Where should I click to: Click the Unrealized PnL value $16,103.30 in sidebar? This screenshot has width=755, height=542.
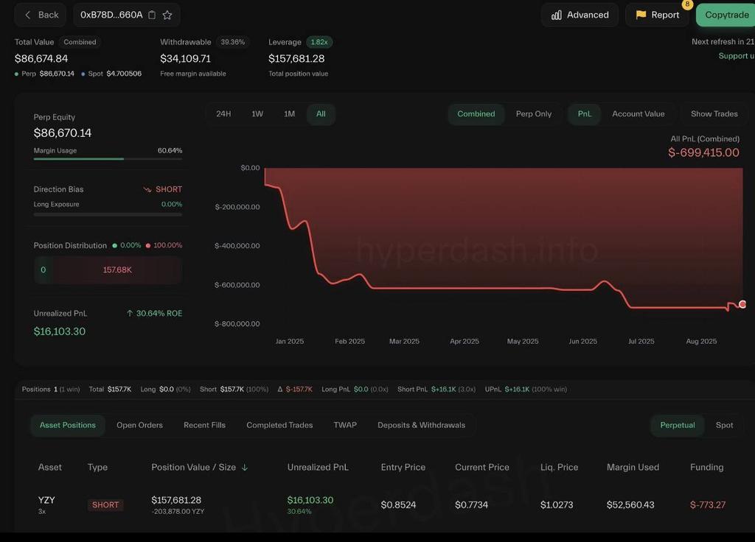click(x=59, y=331)
